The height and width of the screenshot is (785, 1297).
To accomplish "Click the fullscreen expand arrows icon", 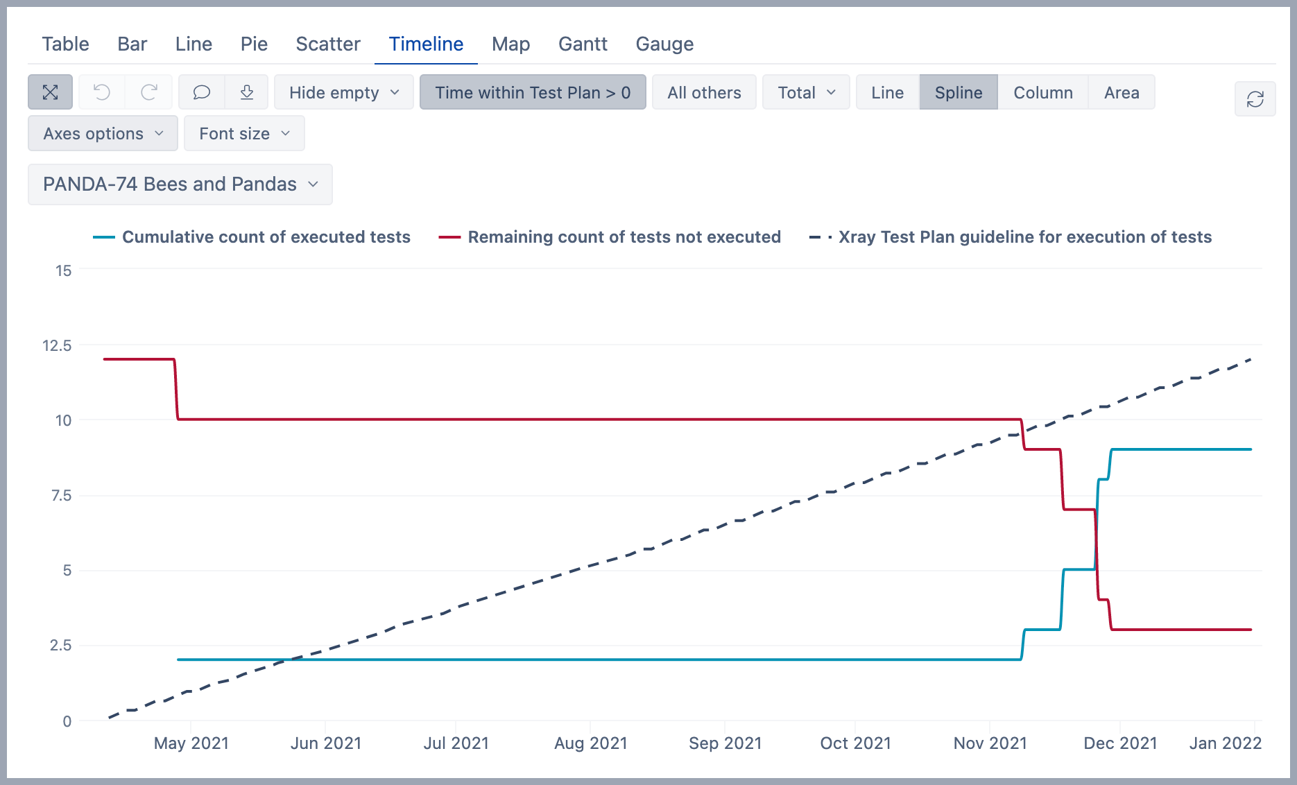I will (50, 92).
